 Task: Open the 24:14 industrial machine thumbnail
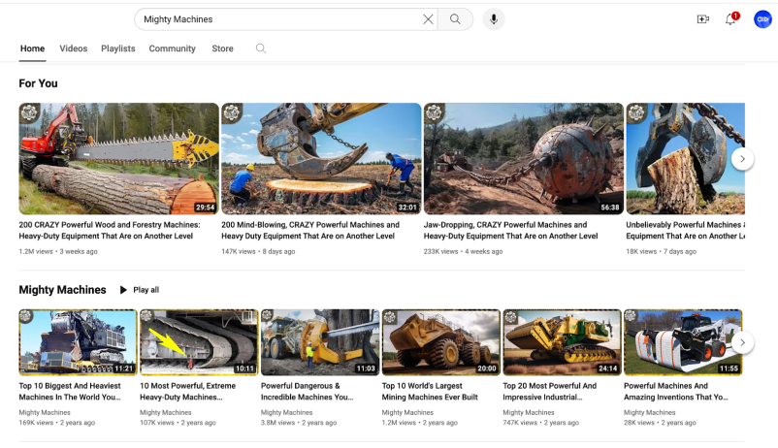click(563, 342)
